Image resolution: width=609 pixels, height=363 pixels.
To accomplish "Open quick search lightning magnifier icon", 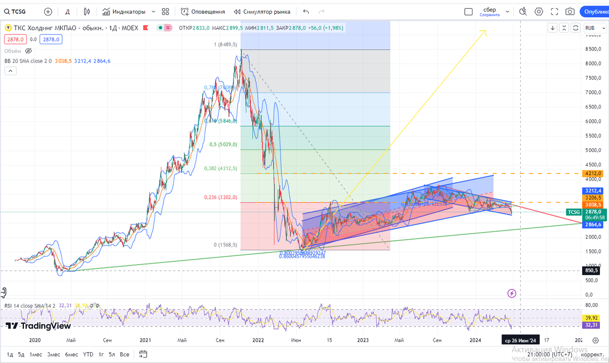I will click(523, 11).
